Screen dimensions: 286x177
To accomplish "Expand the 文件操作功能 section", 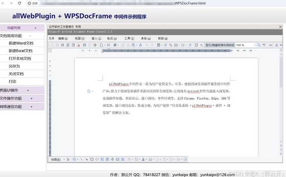I will [x=31, y=98].
